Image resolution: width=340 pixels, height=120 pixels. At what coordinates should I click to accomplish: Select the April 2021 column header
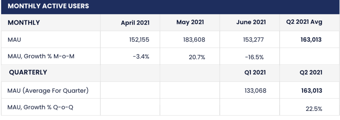click(x=135, y=23)
